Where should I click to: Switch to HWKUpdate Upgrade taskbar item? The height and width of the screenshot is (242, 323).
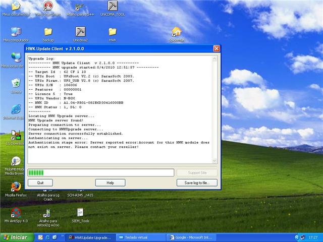pos(90,237)
